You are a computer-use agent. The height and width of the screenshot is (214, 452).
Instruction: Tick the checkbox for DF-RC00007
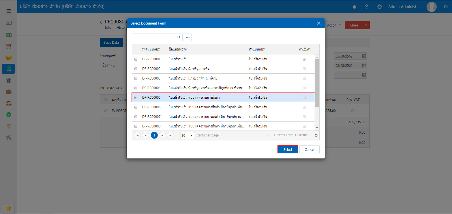point(136,117)
